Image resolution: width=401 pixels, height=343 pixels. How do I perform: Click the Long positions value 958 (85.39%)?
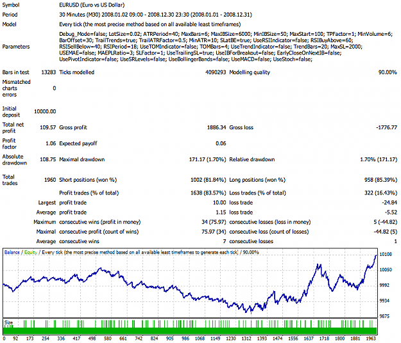click(x=381, y=180)
